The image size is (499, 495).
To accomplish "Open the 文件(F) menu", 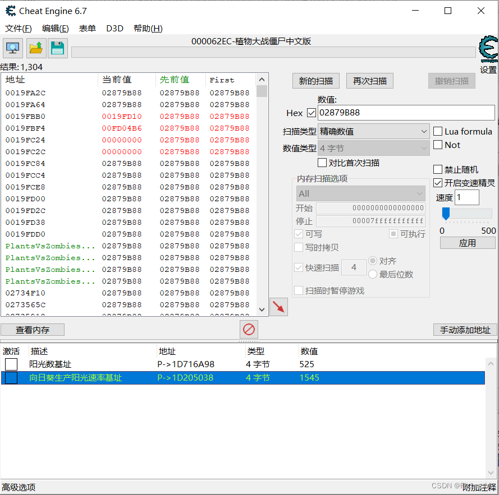I will point(18,29).
